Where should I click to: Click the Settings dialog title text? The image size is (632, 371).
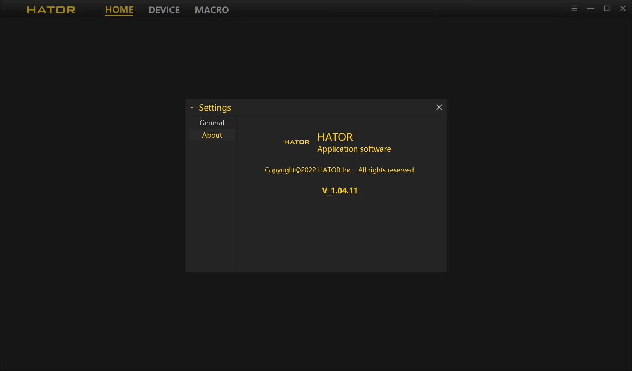click(215, 108)
